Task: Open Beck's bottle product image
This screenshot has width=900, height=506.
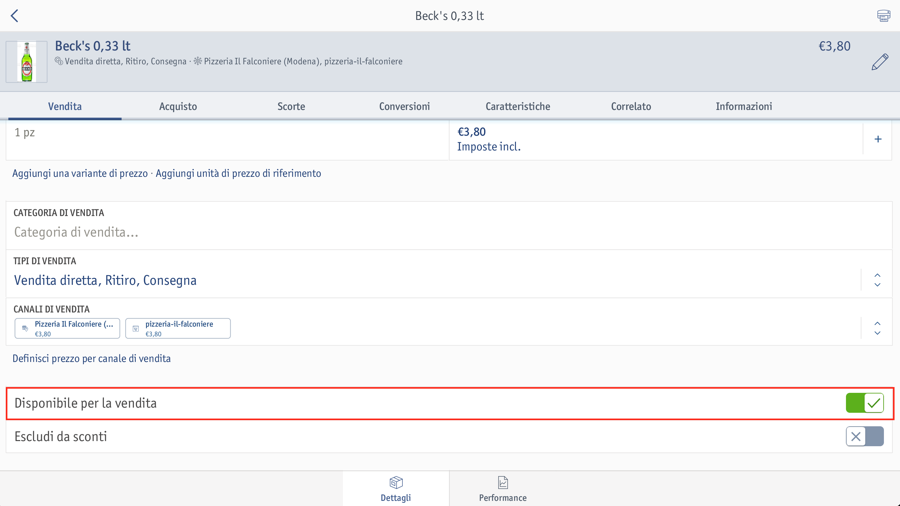Action: (x=27, y=62)
